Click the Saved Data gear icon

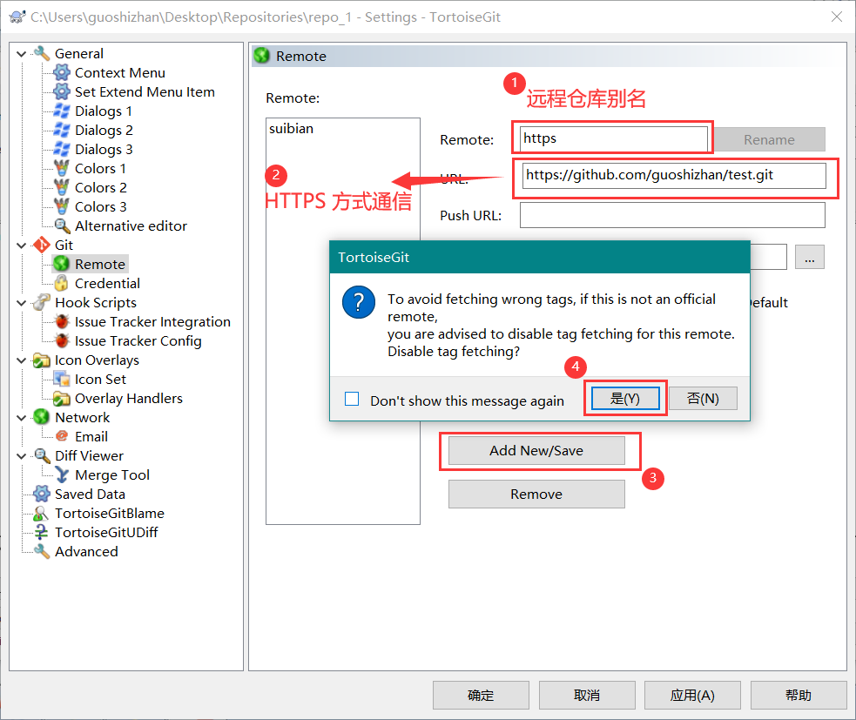(41, 494)
